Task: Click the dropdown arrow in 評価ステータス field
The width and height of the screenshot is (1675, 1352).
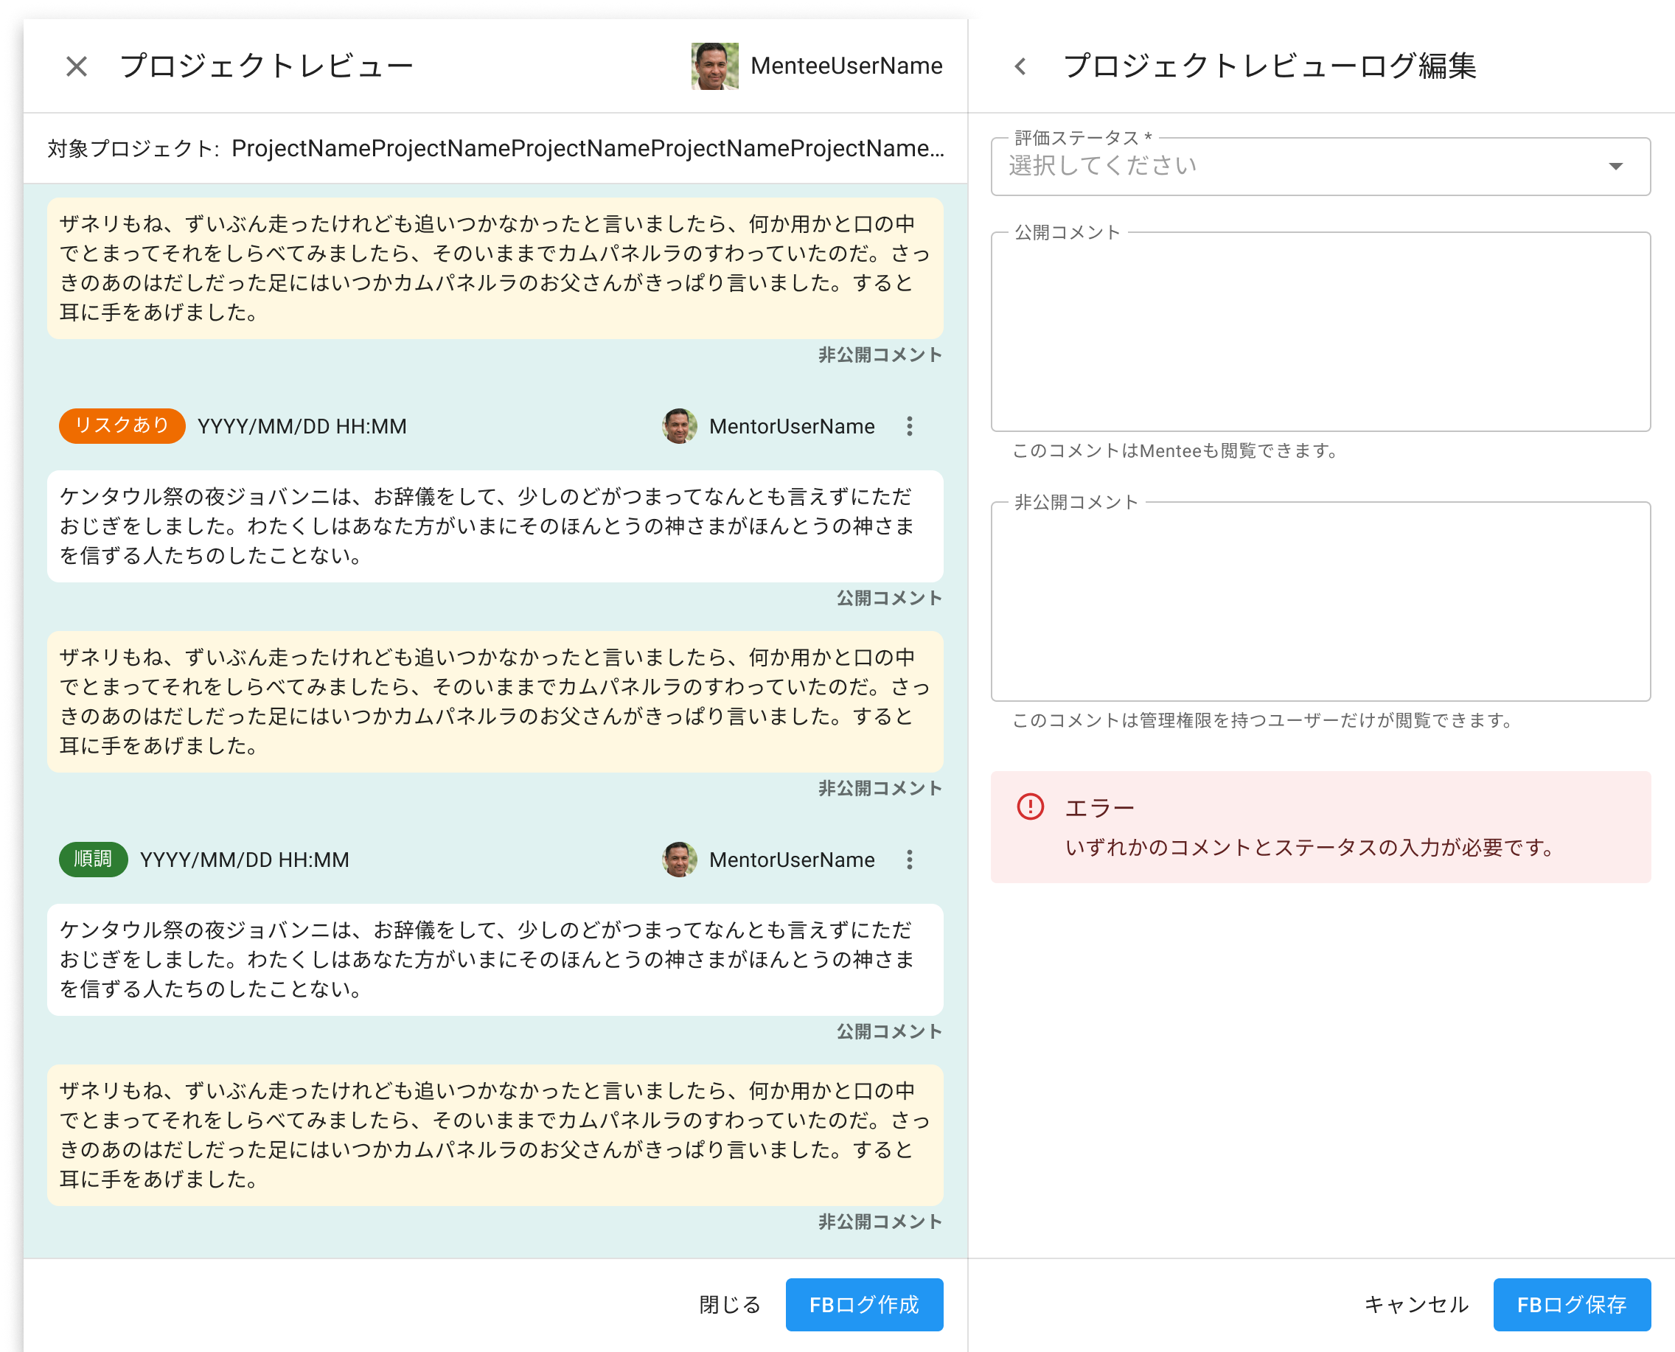Action: pos(1615,166)
